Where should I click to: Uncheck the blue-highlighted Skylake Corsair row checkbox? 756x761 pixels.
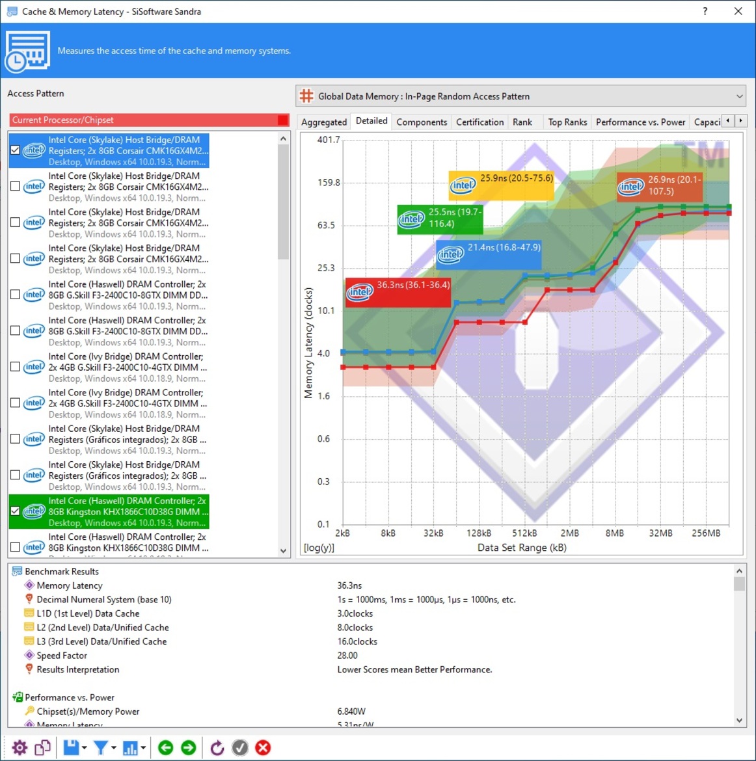[15, 150]
